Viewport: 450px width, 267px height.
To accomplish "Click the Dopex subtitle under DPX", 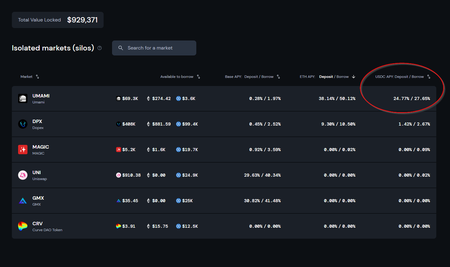I will tap(38, 128).
